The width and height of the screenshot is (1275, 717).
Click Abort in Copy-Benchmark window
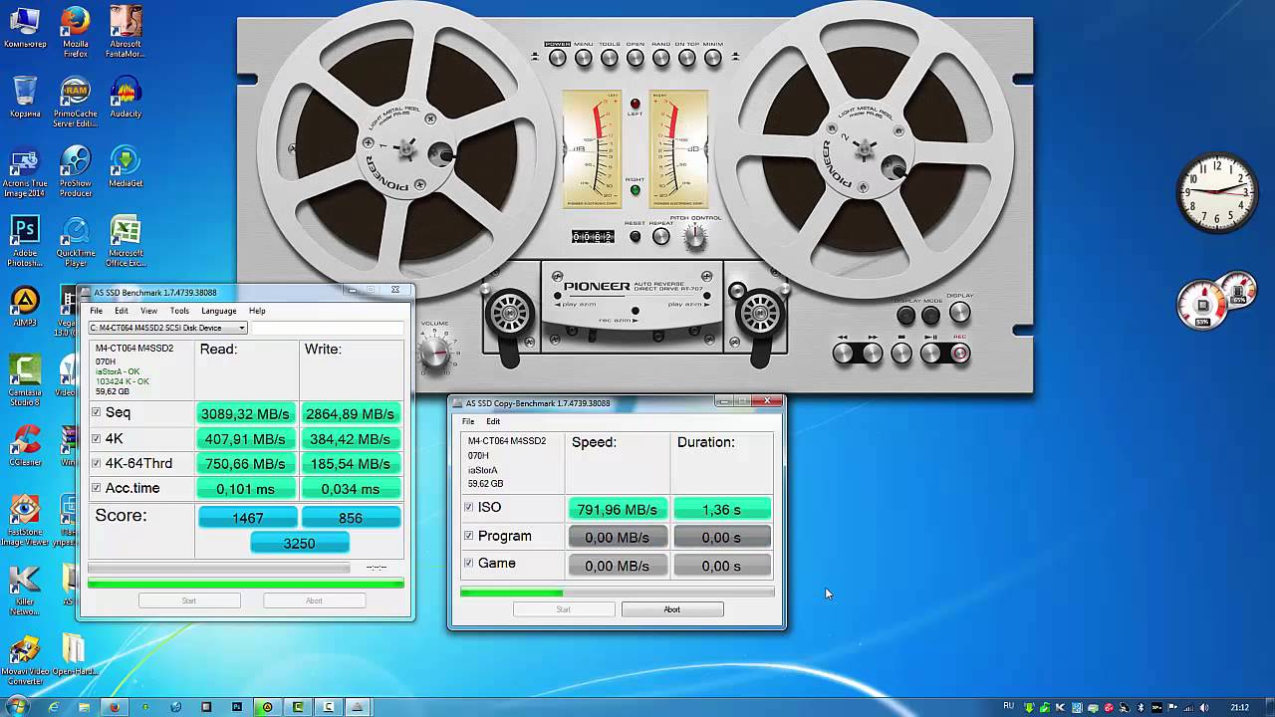672,609
